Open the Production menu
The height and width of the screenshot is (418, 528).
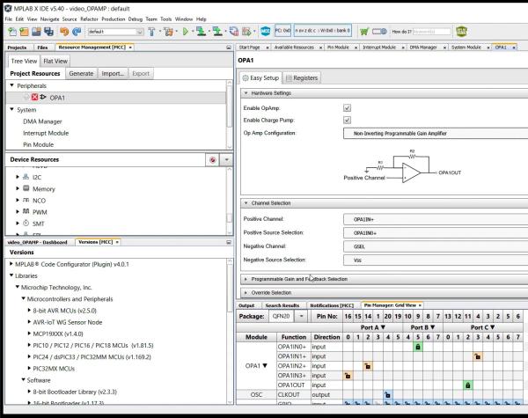tap(113, 18)
